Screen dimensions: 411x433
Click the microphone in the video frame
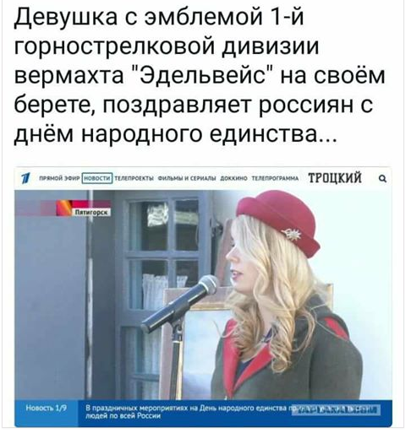coord(179,302)
